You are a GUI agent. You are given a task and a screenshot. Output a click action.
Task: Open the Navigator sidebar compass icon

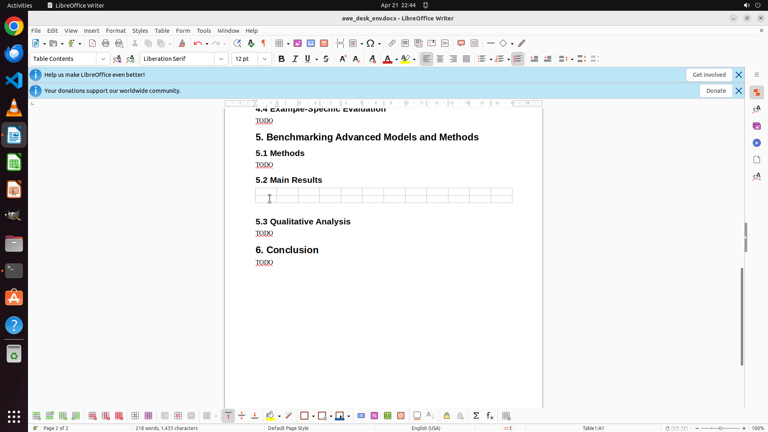point(756,143)
